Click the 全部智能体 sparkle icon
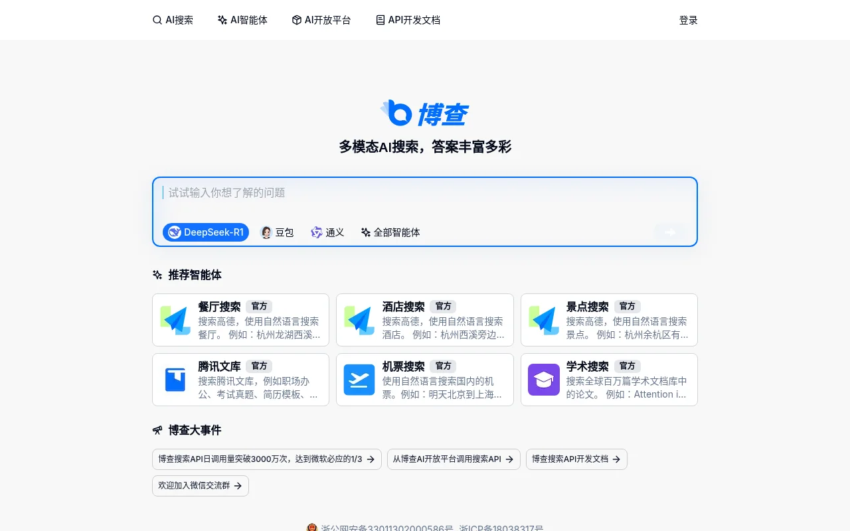The width and height of the screenshot is (850, 531). (x=365, y=232)
